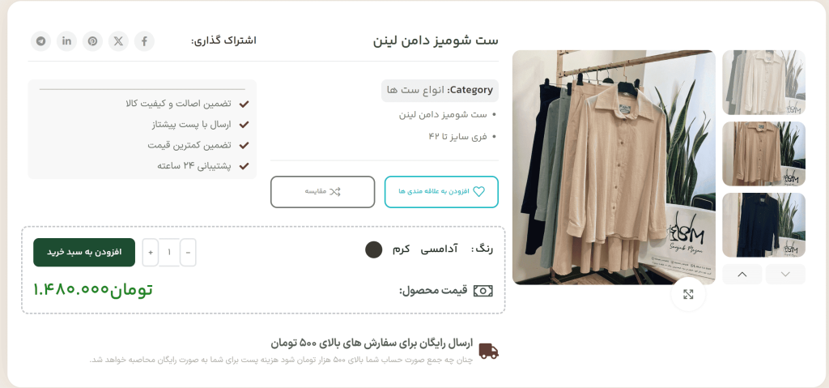Pick the dark gray color swatch
The image size is (829, 388).
374,249
